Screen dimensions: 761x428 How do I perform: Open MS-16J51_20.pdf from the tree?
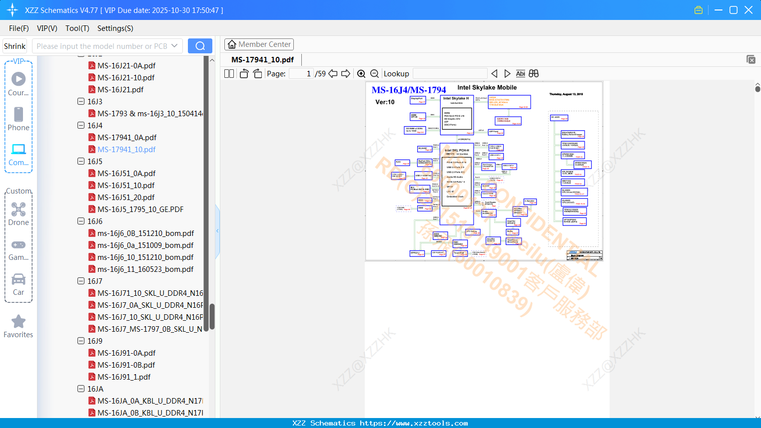tap(126, 197)
